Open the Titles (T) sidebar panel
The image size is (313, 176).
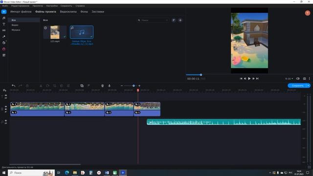pos(4,24)
